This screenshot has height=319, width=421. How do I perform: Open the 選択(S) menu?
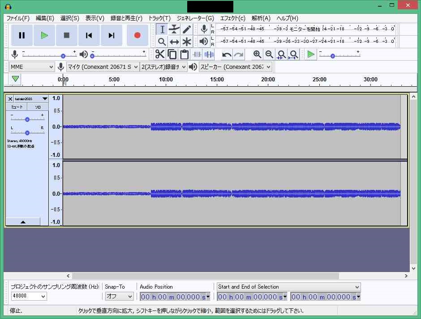coord(69,18)
